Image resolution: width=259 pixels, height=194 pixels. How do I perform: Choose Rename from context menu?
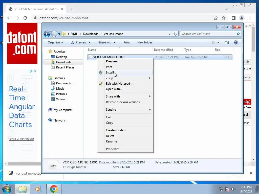click(x=125, y=141)
